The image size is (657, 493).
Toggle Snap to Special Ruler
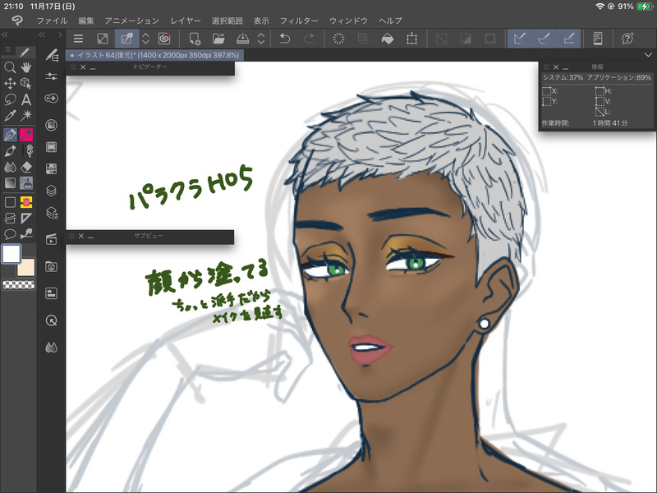(x=544, y=39)
